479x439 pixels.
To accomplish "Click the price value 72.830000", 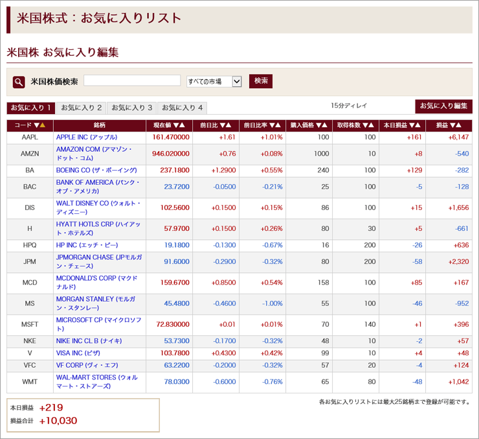I will tap(173, 324).
